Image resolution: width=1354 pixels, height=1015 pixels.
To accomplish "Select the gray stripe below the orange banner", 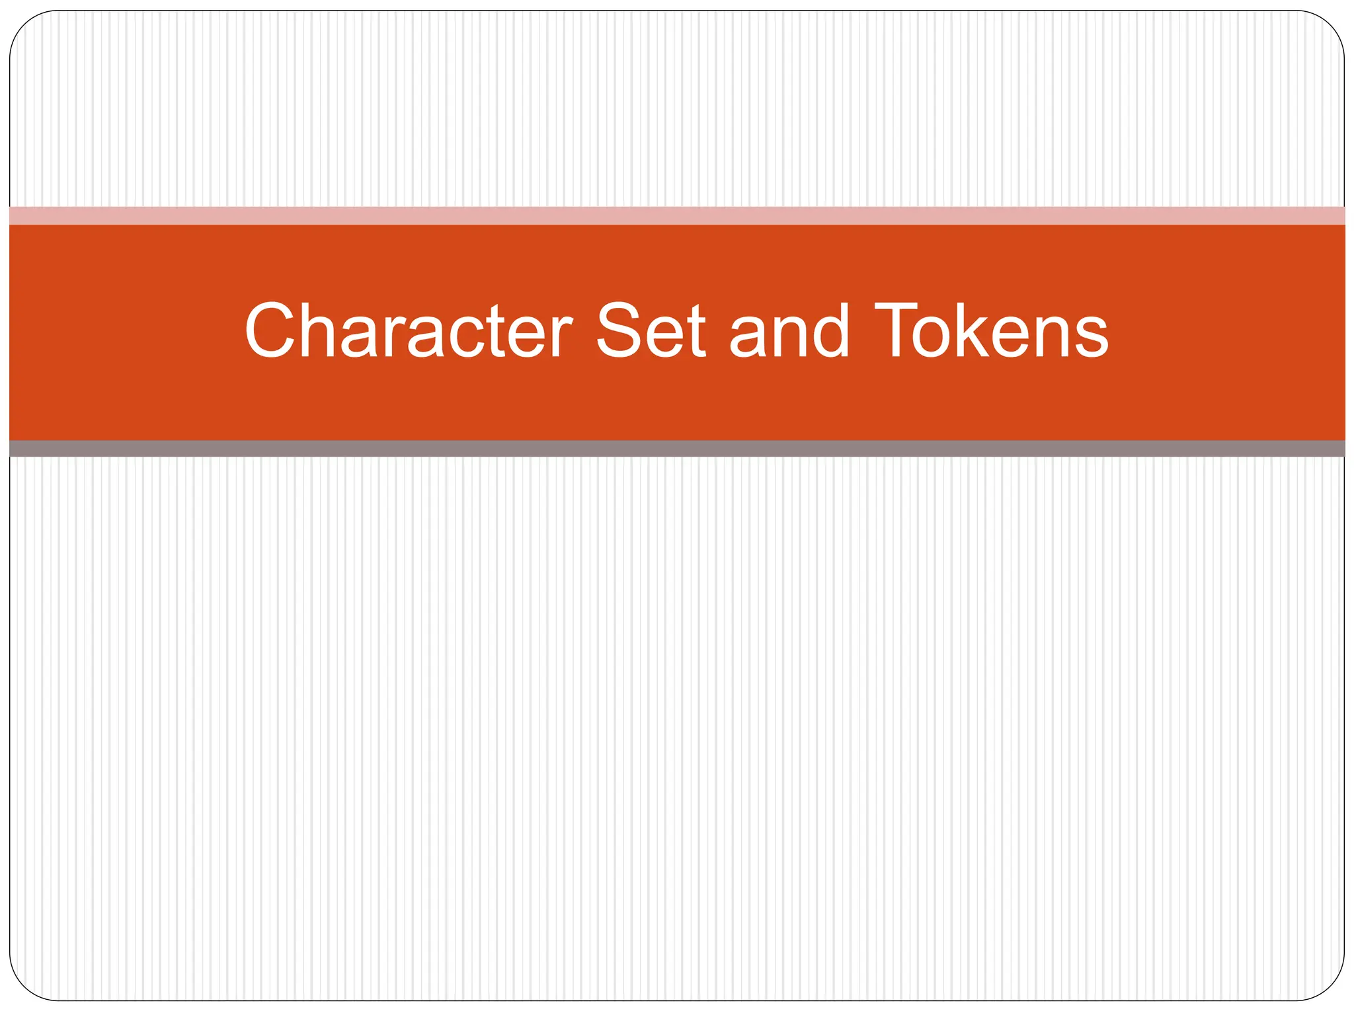I will click(677, 449).
